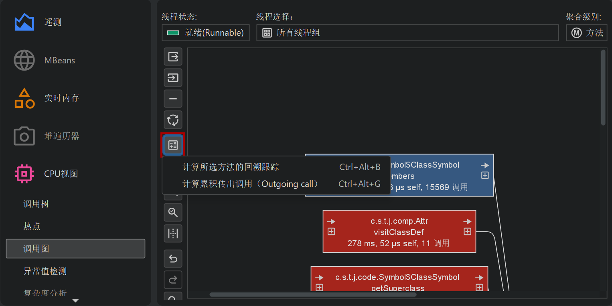The height and width of the screenshot is (306, 612).
Task: Click outgoing arrow on blue ClassSymbol node
Action: [x=485, y=165]
